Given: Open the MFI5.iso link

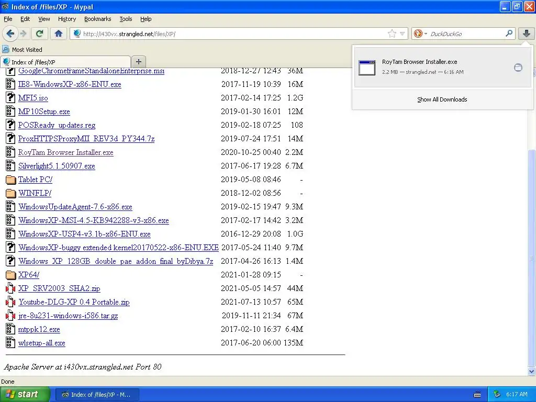Looking at the screenshot, I should click(x=33, y=98).
